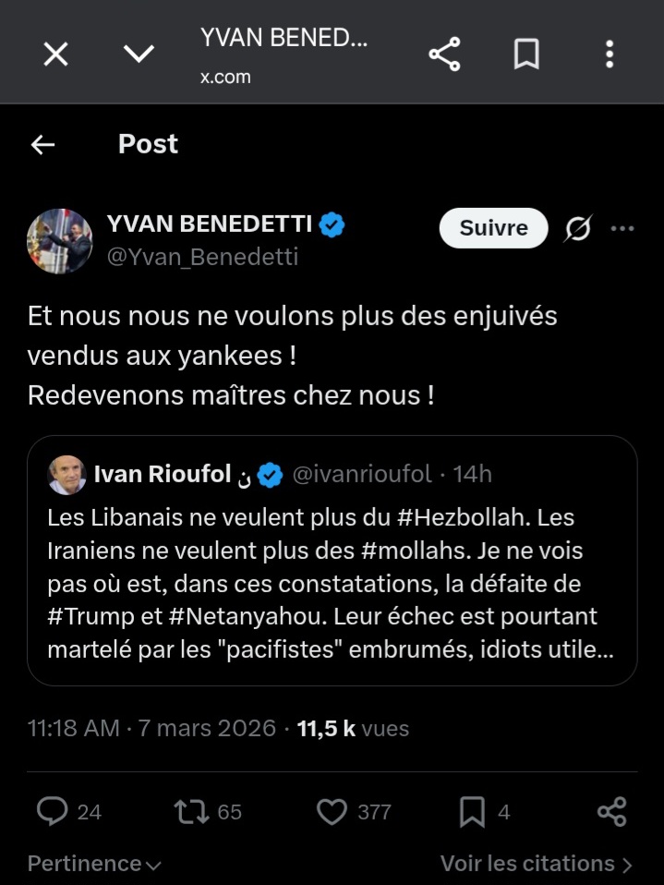This screenshot has width=664, height=885.
Task: Bookmark the post with 4 saves
Action: pyautogui.click(x=472, y=811)
